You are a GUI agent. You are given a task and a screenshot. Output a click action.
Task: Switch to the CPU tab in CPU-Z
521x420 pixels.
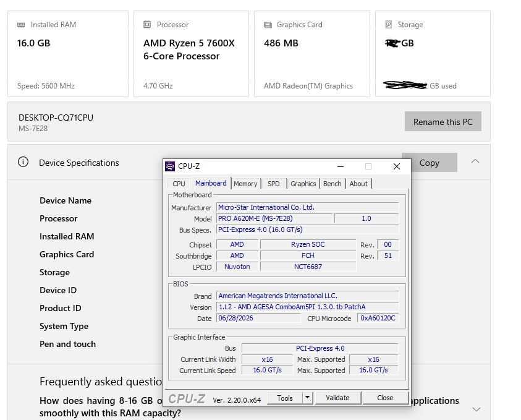pyautogui.click(x=179, y=184)
